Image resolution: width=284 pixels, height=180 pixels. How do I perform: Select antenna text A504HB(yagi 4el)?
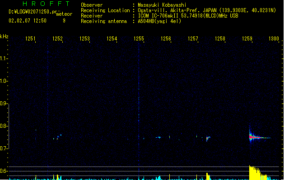click(x=159, y=21)
